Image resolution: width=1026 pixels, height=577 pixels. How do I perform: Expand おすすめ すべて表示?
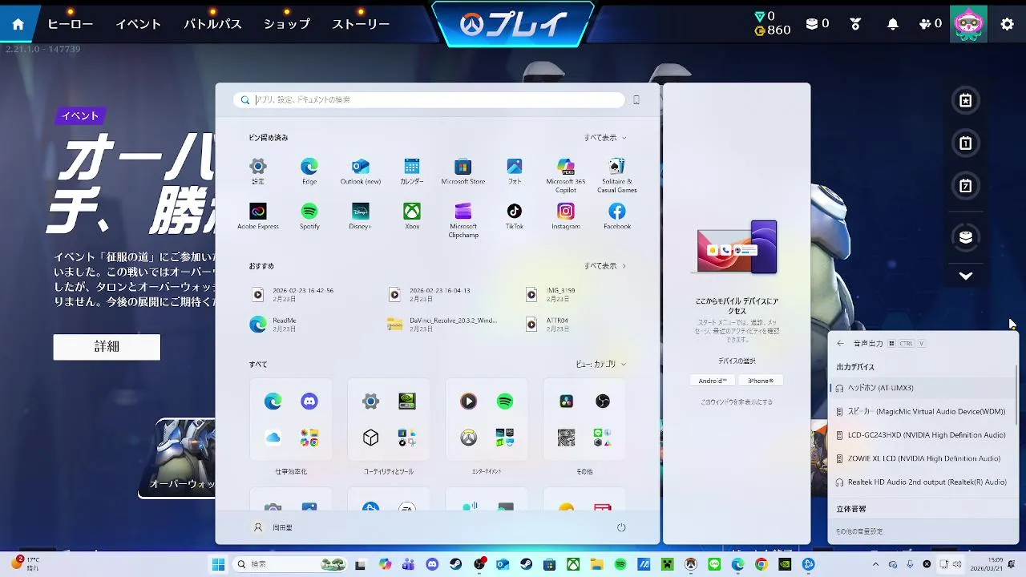tap(605, 266)
